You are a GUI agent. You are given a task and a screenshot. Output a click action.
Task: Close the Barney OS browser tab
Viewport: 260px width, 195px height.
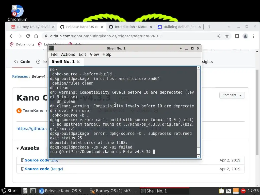click(x=53, y=27)
